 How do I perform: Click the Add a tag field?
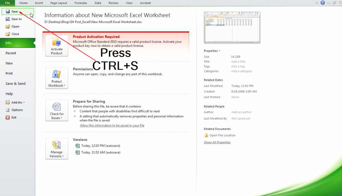point(238,66)
